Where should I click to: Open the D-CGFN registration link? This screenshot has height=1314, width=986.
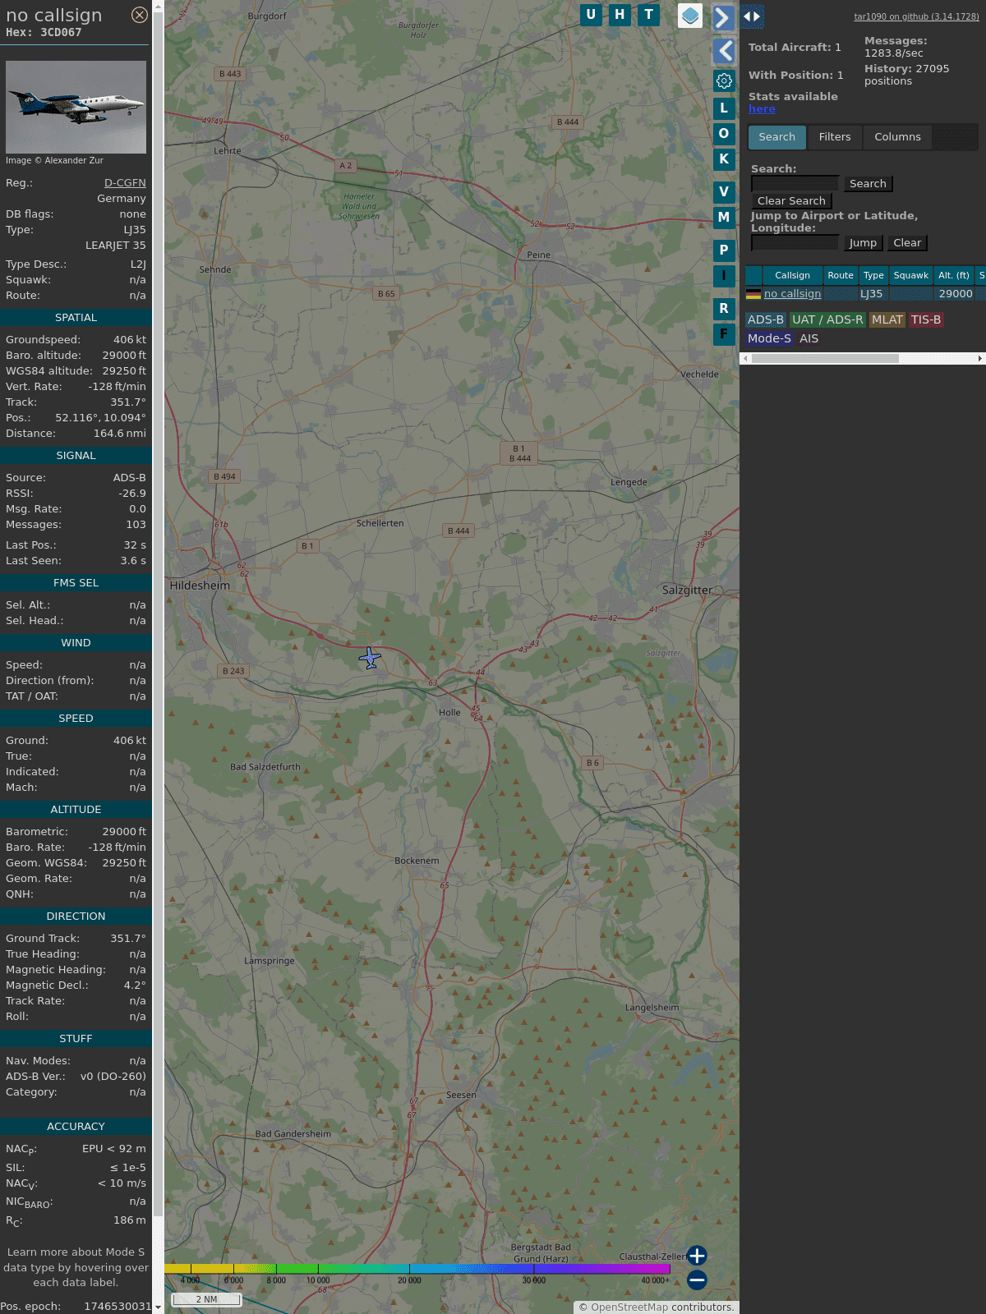(125, 183)
